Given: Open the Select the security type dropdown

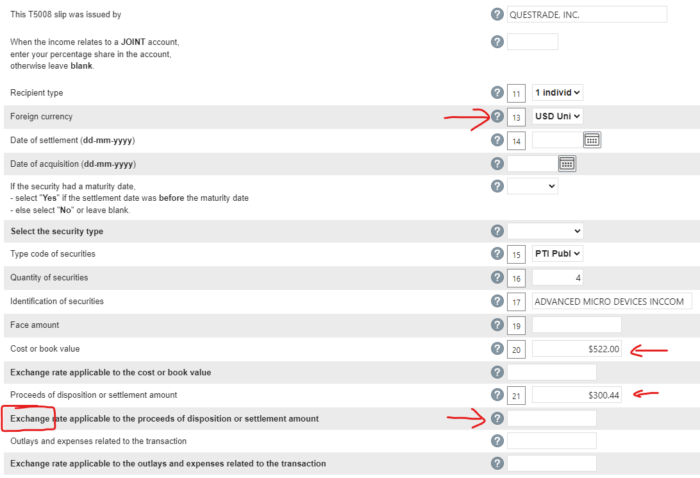Looking at the screenshot, I should (545, 231).
